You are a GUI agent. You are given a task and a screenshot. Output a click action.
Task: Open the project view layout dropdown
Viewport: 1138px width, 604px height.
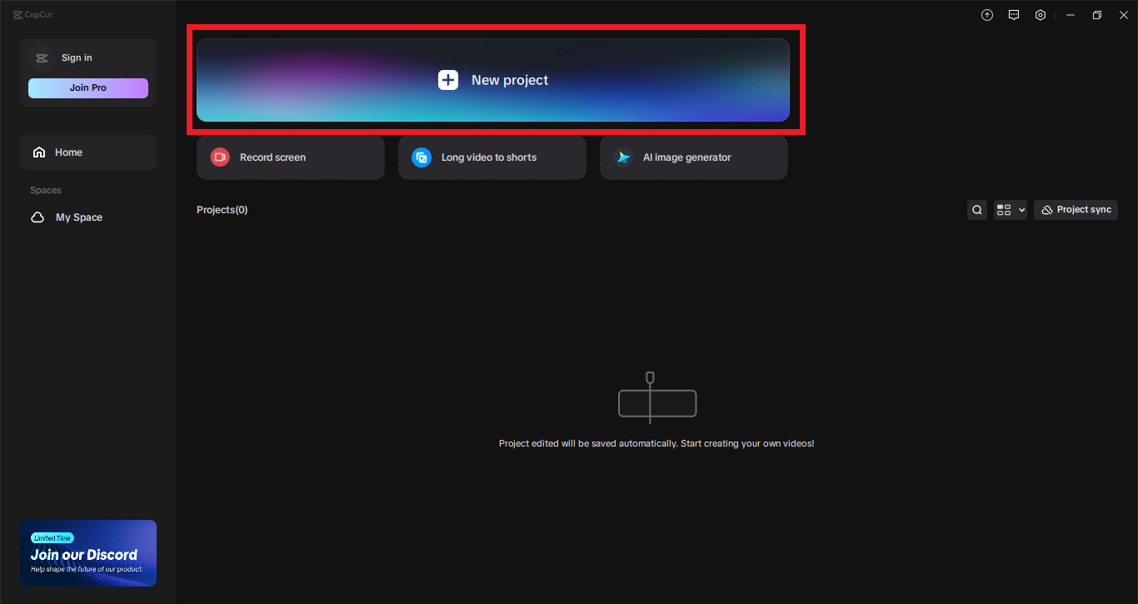point(1011,210)
